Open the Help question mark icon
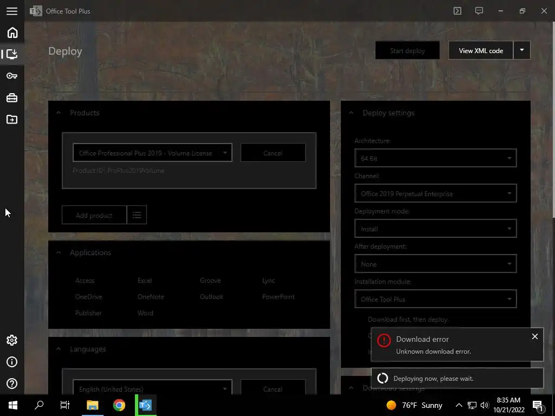The image size is (555, 416). point(12,383)
